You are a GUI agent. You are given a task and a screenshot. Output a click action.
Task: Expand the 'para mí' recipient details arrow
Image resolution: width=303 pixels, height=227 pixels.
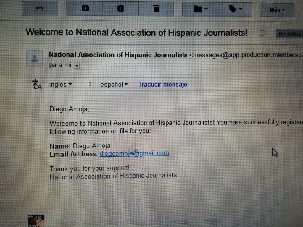pyautogui.click(x=77, y=66)
